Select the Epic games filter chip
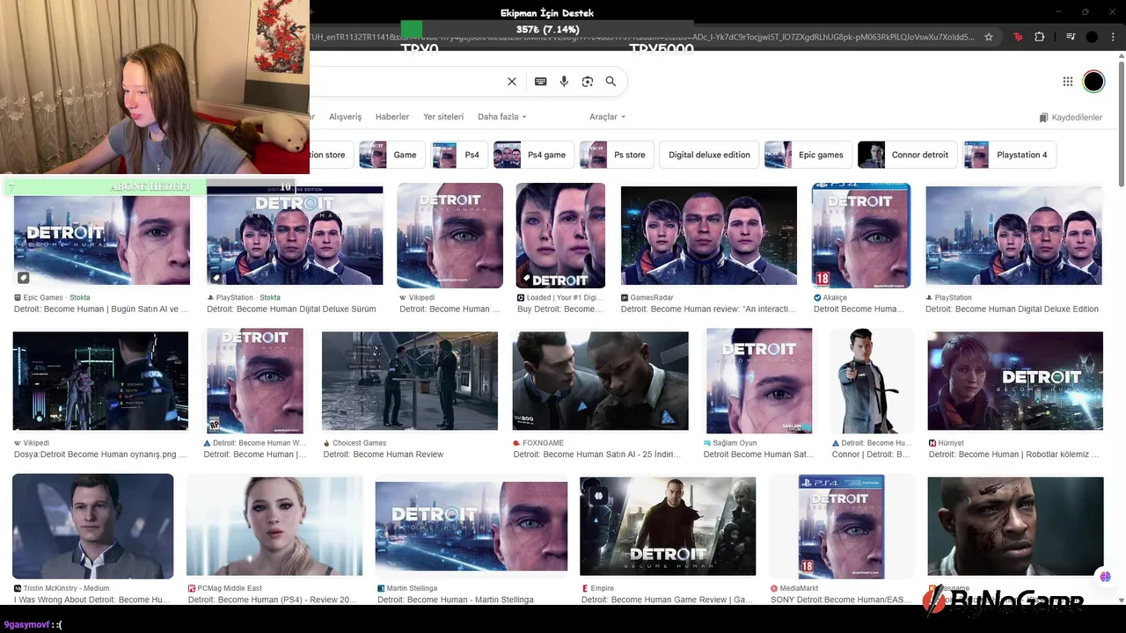Screen dimensions: 1126x633 pos(808,155)
